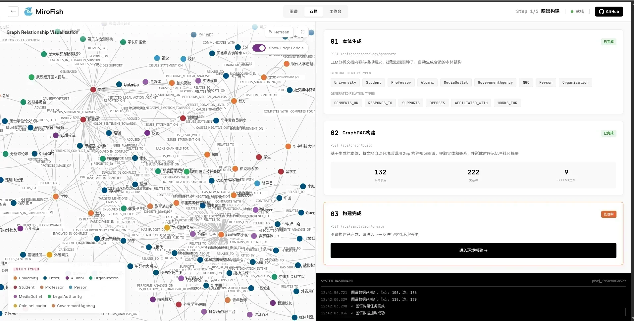Viewport: 634px width, 321px height.
Task: Click the COMMENTS_ON relation type tag
Action: (346, 103)
